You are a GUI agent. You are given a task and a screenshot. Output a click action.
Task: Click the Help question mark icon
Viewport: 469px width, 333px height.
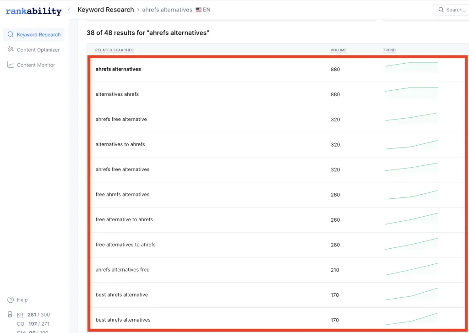(x=11, y=300)
